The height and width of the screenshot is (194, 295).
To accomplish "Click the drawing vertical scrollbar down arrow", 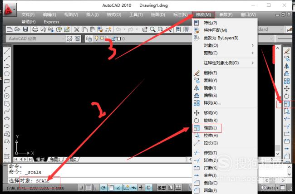I will coord(278,154).
